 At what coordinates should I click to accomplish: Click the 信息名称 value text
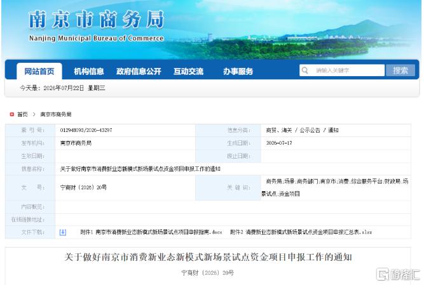(x=140, y=169)
